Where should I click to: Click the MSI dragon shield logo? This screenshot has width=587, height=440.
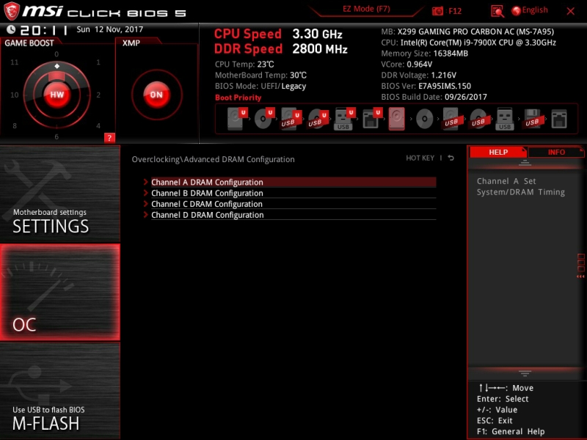[12, 11]
